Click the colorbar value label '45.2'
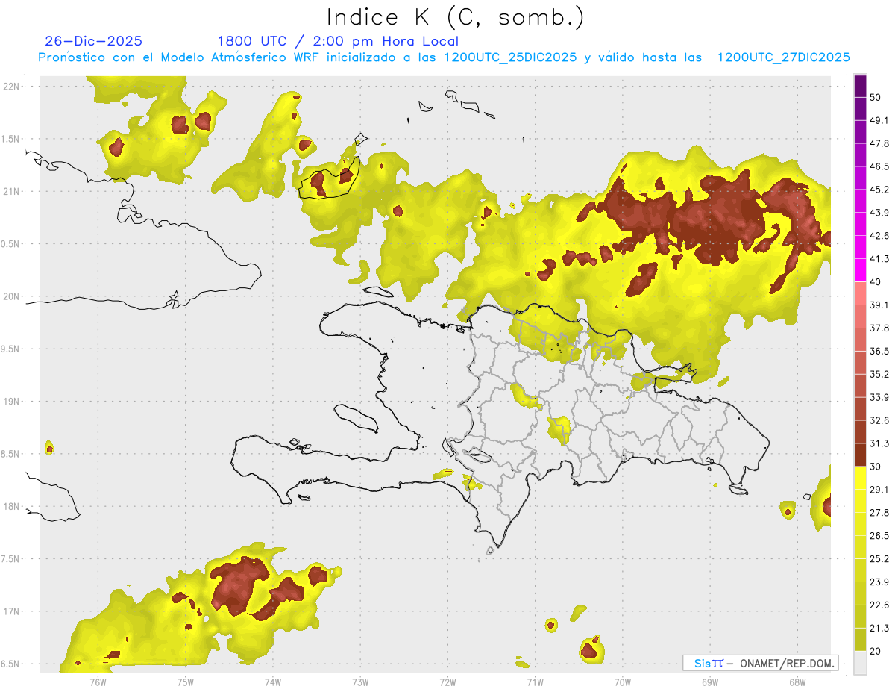 pyautogui.click(x=879, y=190)
